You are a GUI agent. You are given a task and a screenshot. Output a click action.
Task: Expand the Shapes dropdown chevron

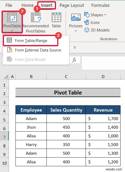[x=105, y=15]
